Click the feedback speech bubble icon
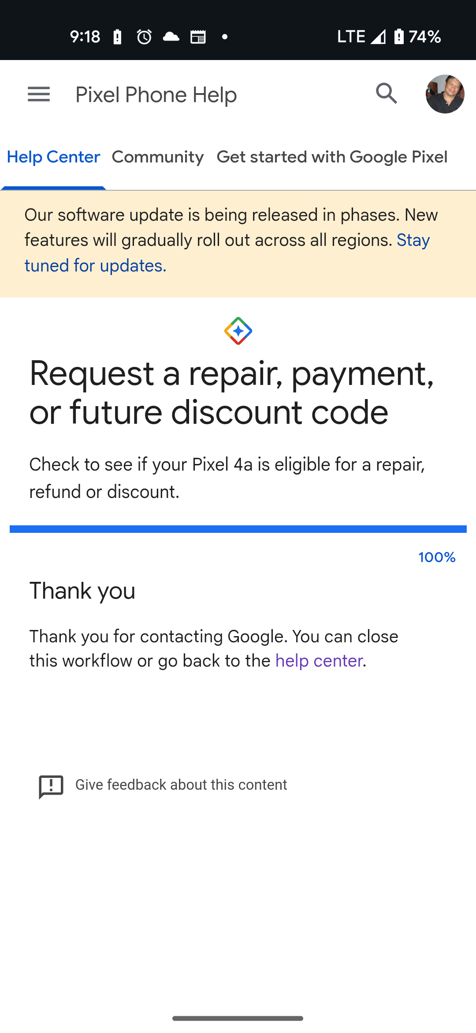476x1033 pixels. 51,786
